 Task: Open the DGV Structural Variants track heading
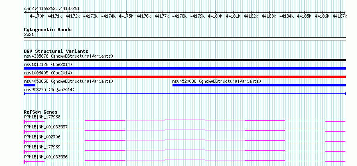pos(56,51)
